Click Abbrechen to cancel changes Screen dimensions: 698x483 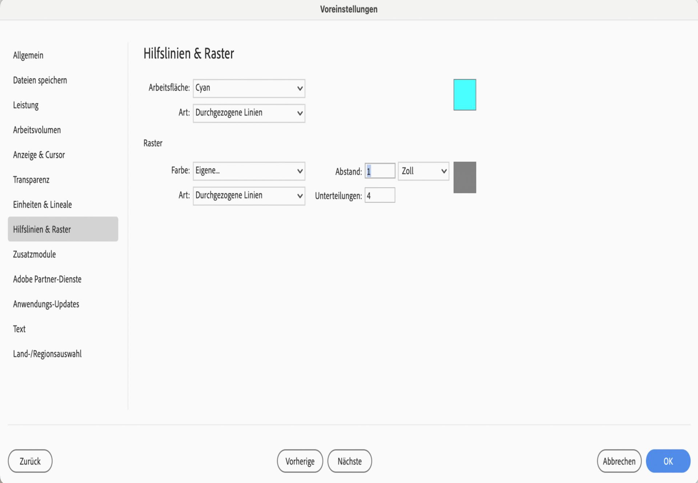619,461
